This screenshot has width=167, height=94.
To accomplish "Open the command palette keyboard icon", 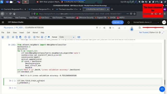I will point(79,37).
